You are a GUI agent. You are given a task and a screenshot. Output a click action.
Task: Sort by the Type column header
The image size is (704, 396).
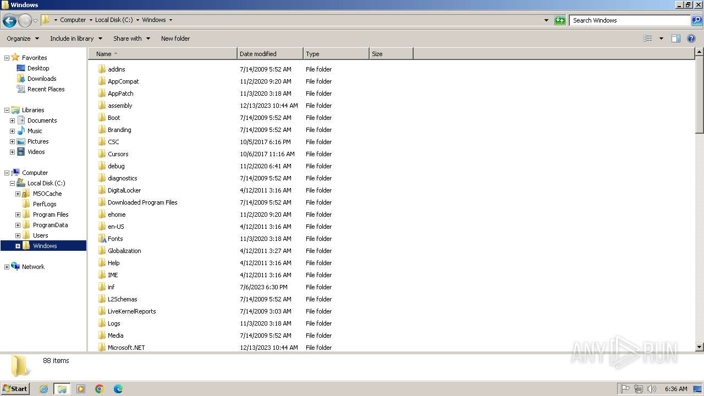click(x=336, y=54)
